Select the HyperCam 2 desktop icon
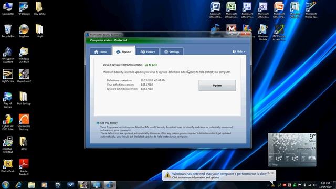The image size is (336, 189). pos(24,76)
